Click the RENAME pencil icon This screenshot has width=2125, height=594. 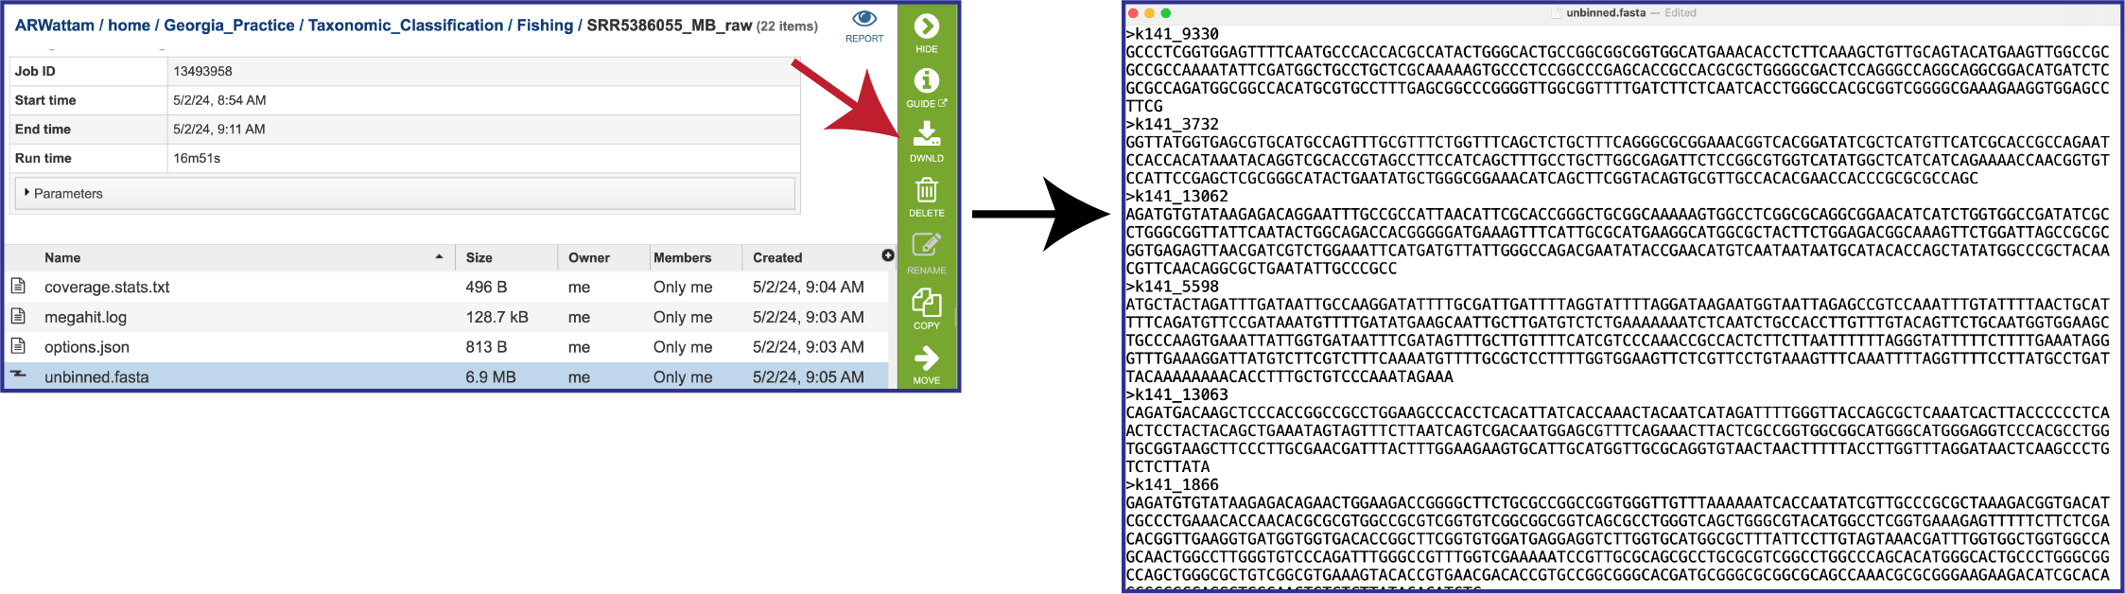click(926, 245)
